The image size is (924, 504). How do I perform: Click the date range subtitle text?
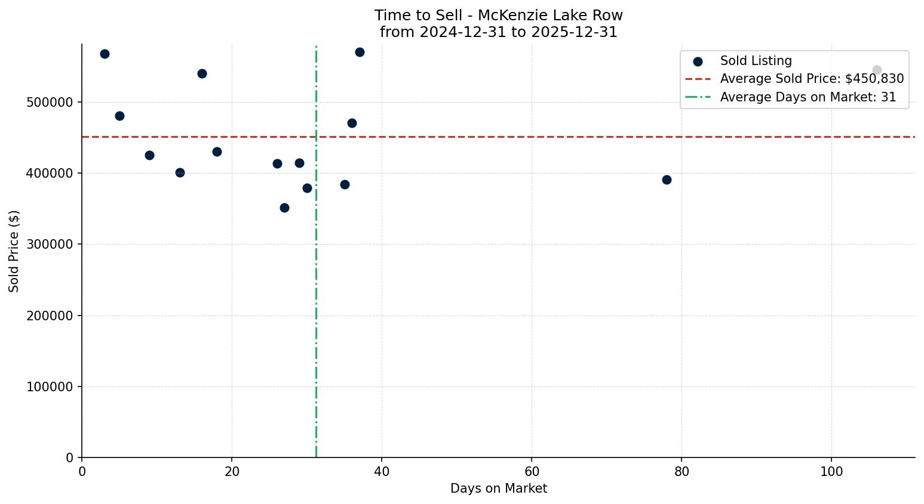498,32
